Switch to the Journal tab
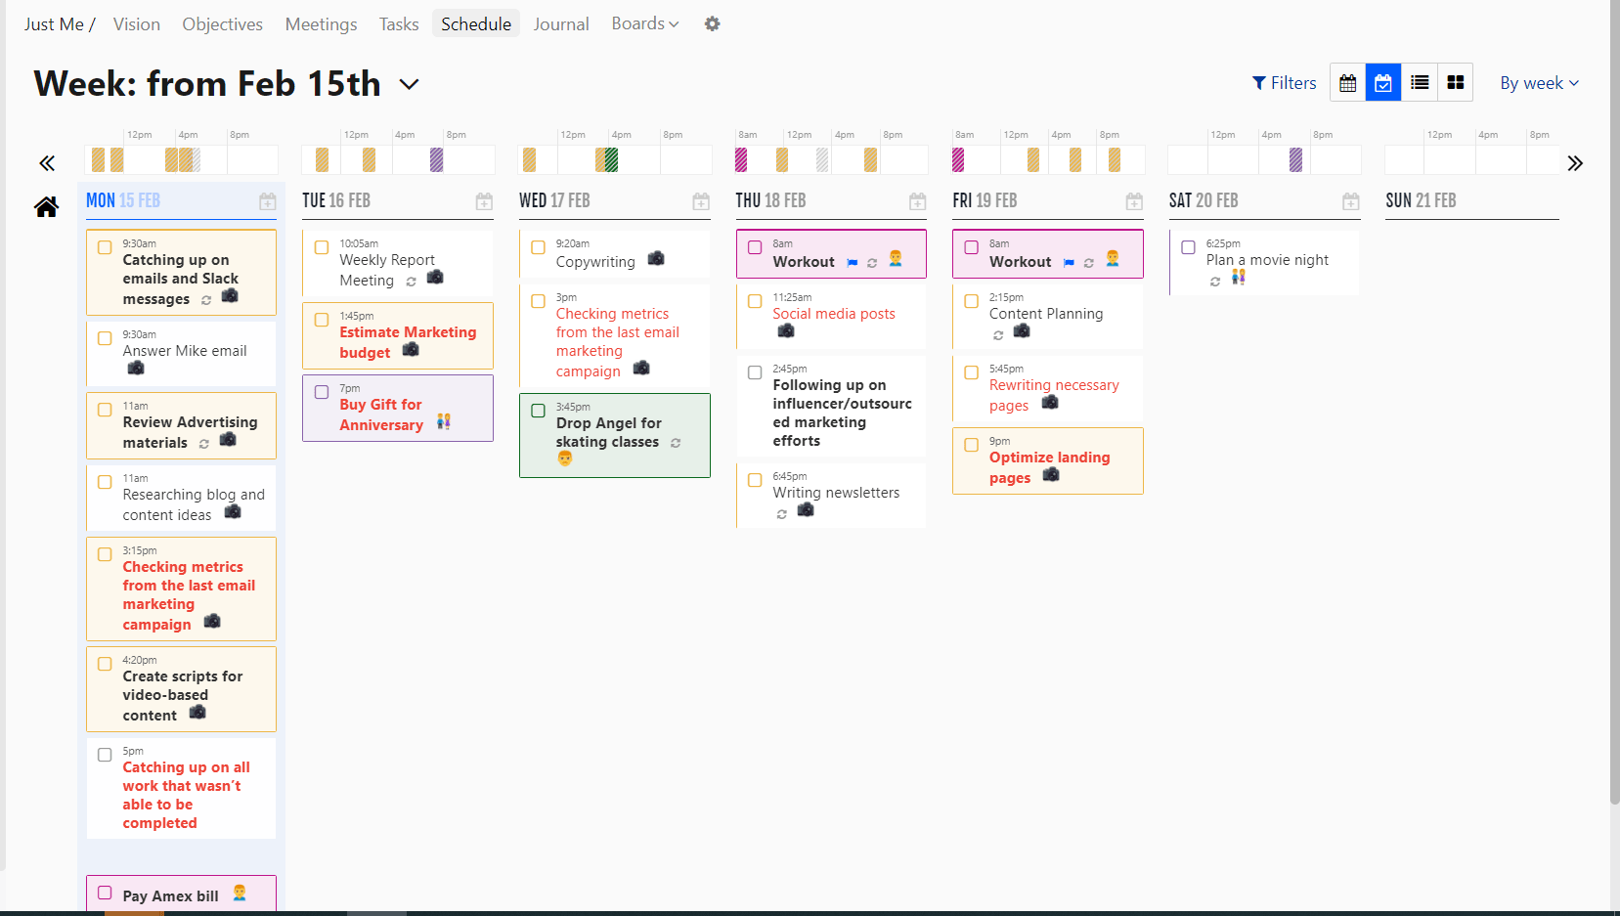The height and width of the screenshot is (916, 1620). [561, 23]
